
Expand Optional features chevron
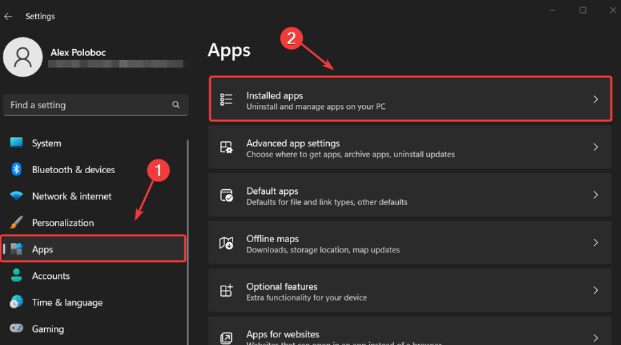(x=595, y=290)
